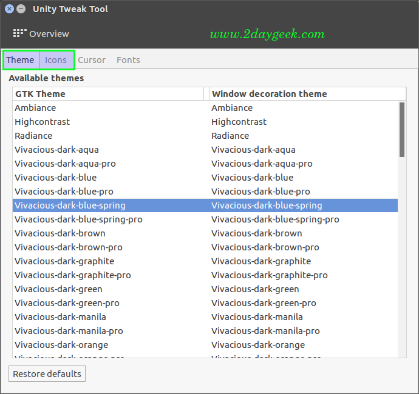
Task: Choose Vivacious-dark-green-pro under Window decoration theme
Action: tap(264, 303)
